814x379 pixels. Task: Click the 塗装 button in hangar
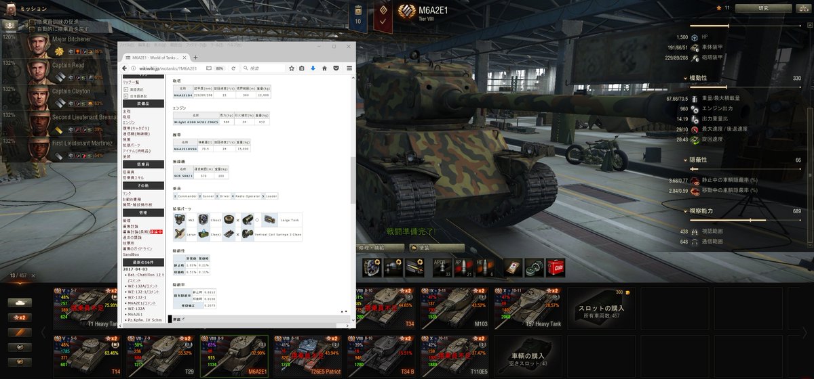436,248
